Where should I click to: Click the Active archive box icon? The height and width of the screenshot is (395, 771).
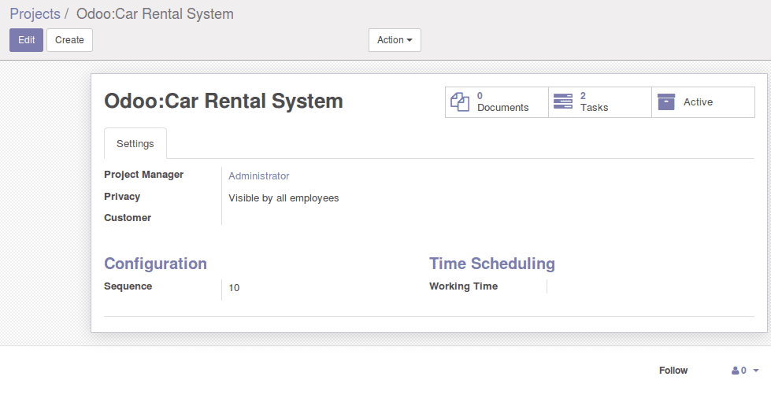click(x=665, y=102)
